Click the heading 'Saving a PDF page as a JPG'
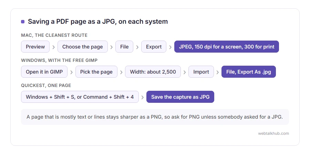 [x=98, y=21]
